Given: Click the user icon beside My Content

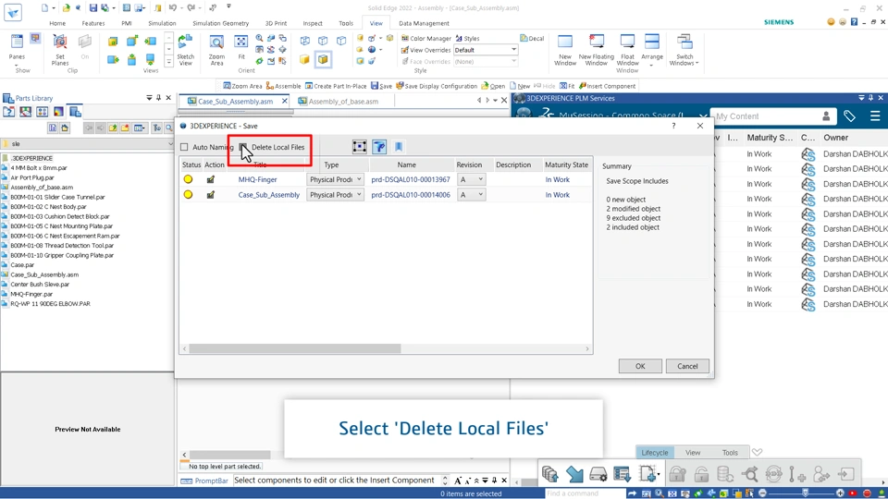Looking at the screenshot, I should (x=826, y=116).
